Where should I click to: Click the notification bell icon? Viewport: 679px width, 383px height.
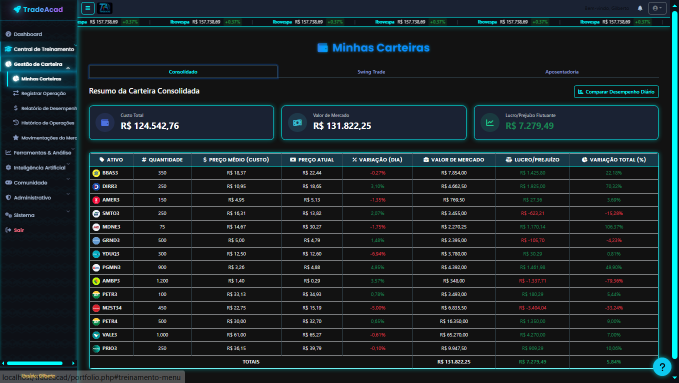pos(640,8)
